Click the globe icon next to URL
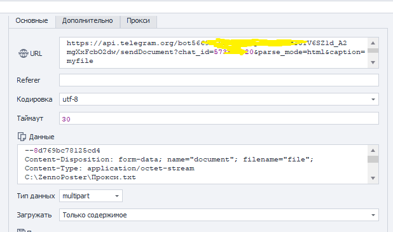The image size is (393, 232). (24, 53)
